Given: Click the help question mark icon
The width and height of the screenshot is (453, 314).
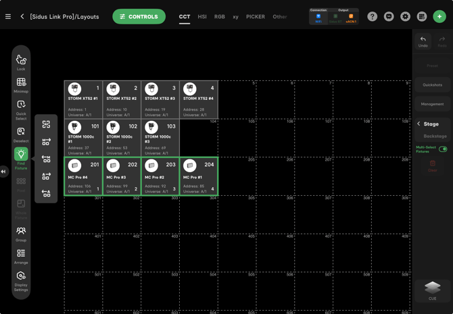Looking at the screenshot, I should click(x=373, y=16).
